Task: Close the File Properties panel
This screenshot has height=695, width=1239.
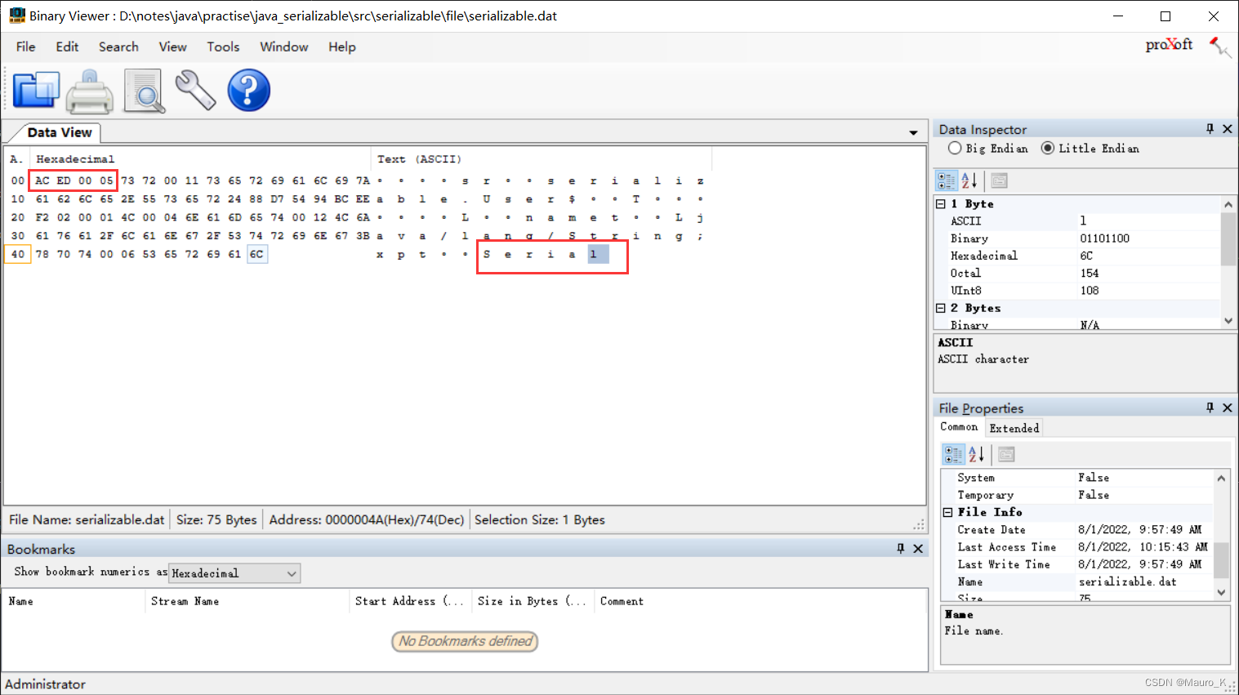Action: point(1227,408)
